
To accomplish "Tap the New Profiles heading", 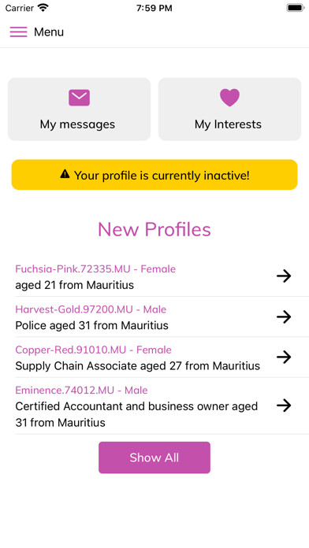I will [154, 230].
